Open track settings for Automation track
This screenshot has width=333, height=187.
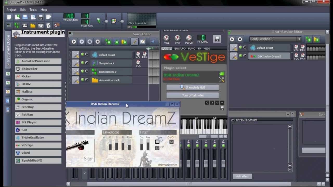point(76,80)
